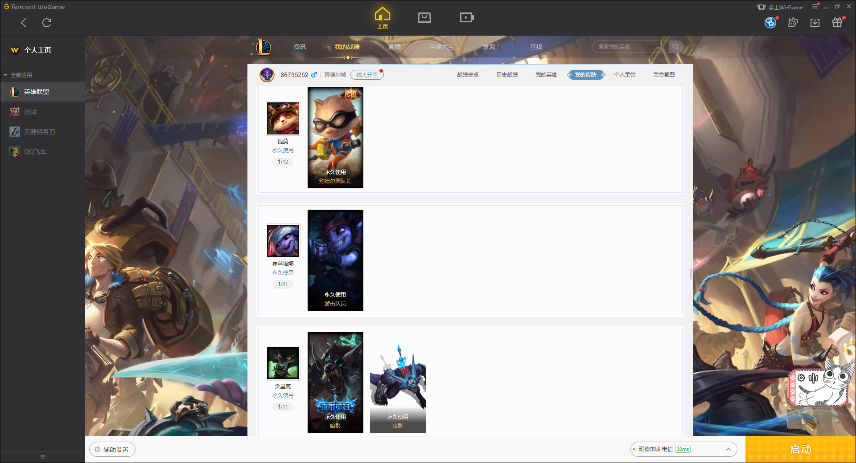
Task: Go back with the left arrow icon
Action: pos(24,23)
